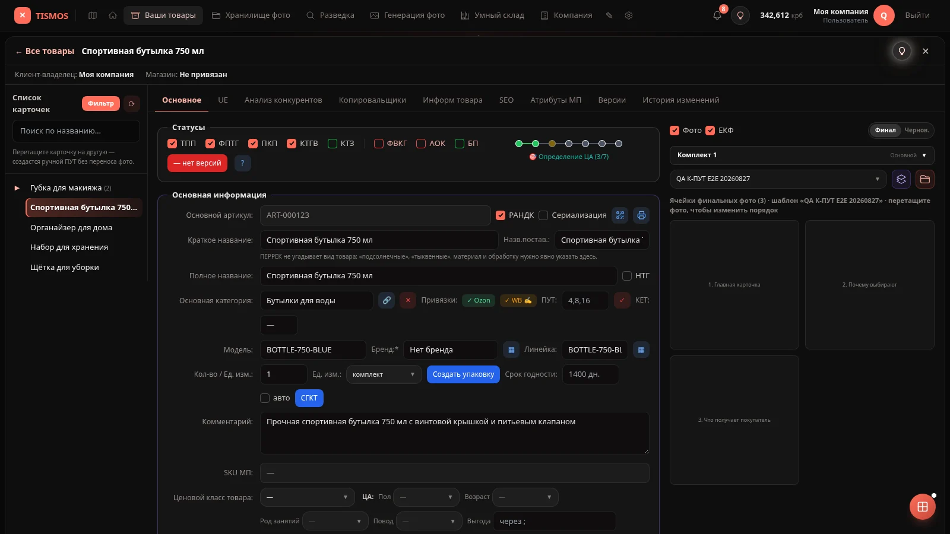The height and width of the screenshot is (534, 950).
Task: Enable the НТГ checkbox
Action: [627, 276]
